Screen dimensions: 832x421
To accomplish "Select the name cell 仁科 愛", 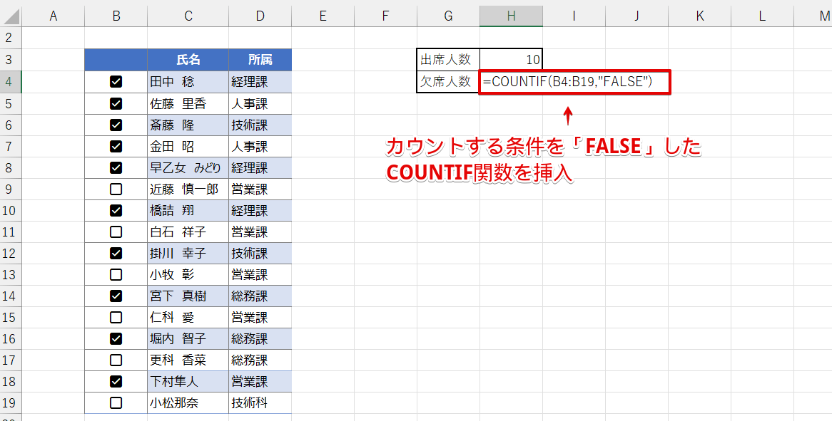I will coord(188,317).
